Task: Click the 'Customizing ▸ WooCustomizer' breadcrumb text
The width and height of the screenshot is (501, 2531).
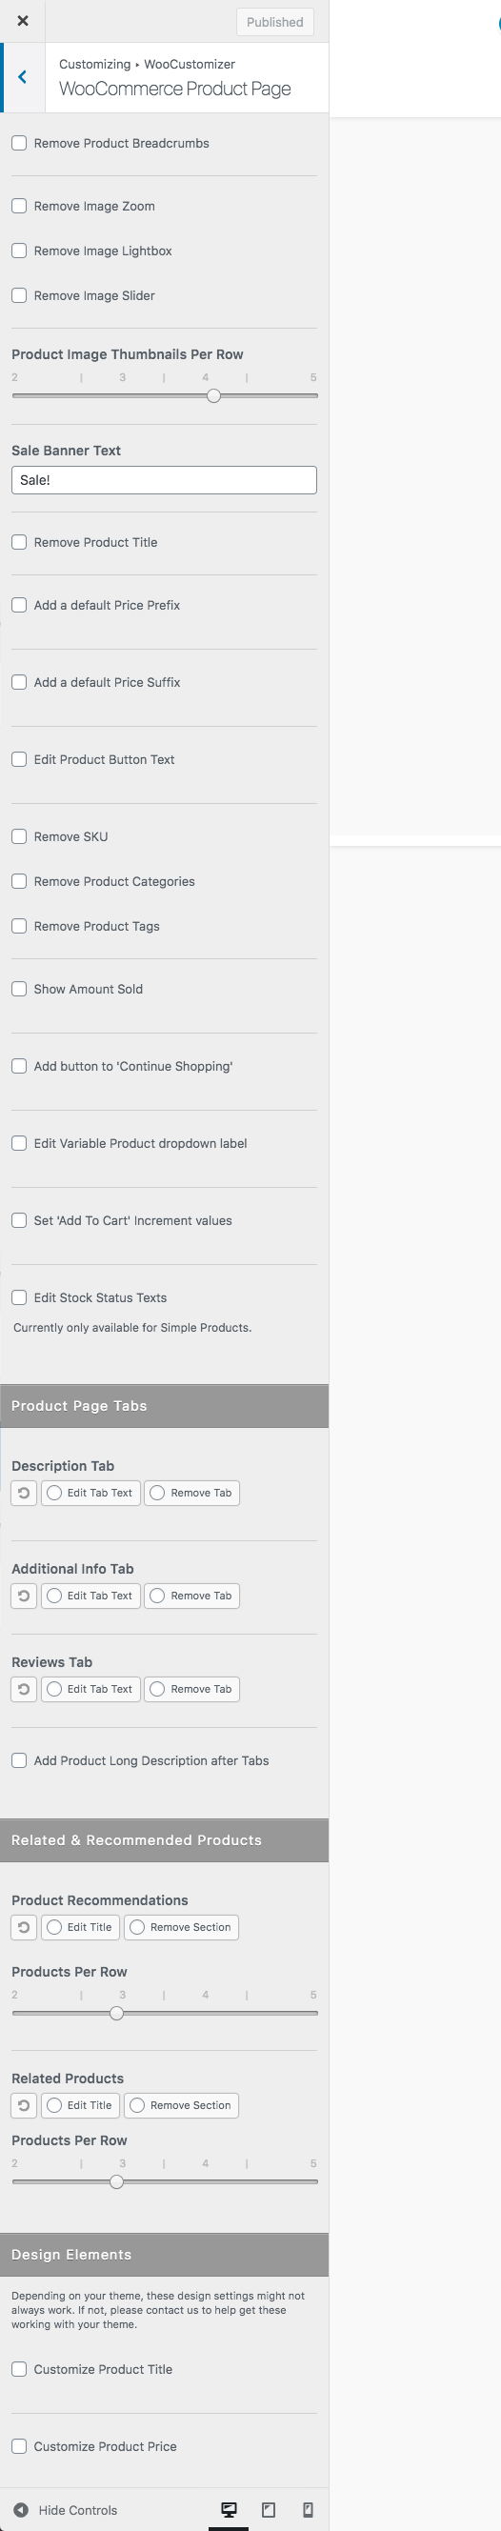Action: 148,64
